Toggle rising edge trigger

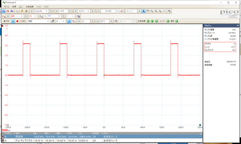[69, 21]
